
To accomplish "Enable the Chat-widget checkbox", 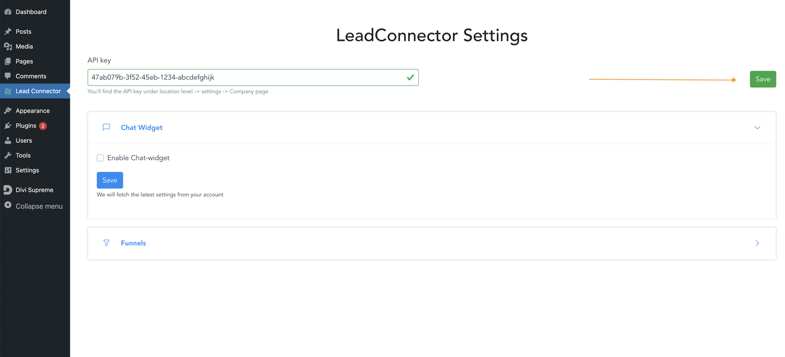I will [100, 158].
